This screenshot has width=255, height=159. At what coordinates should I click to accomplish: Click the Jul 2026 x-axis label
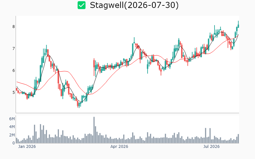211,147
